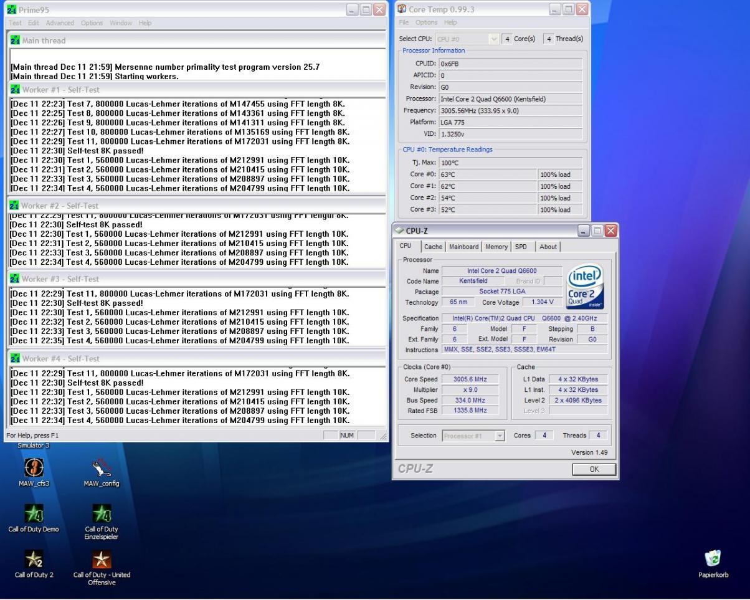The width and height of the screenshot is (750, 600).
Task: Switch to the Memory tab in CPU-Z
Action: pos(496,247)
